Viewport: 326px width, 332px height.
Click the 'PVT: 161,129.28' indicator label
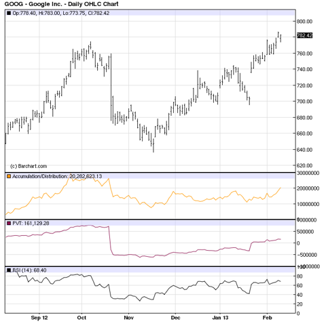[31, 224]
